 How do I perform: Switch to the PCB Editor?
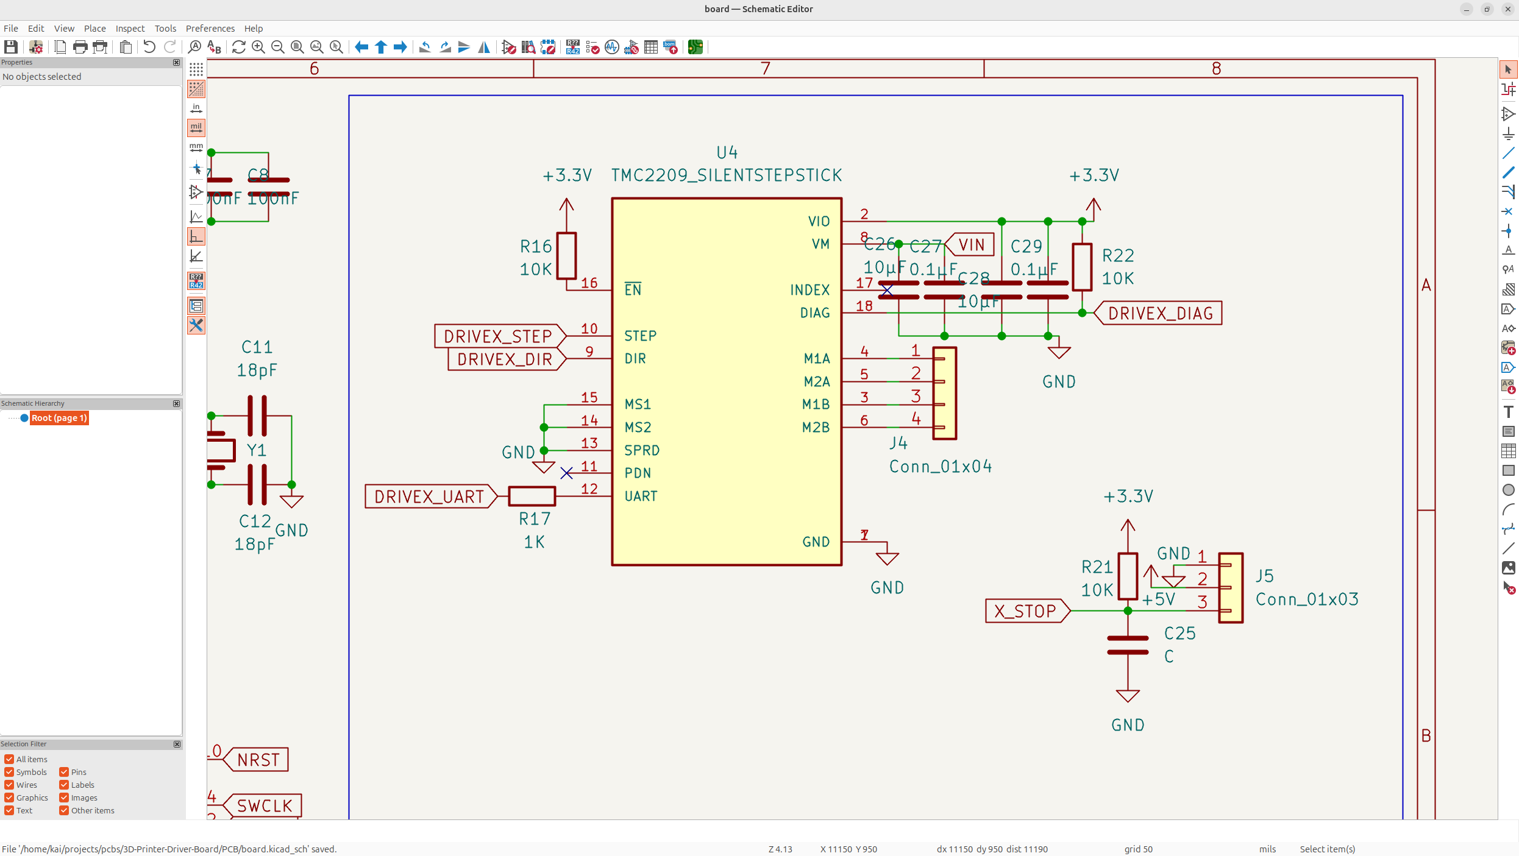695,47
